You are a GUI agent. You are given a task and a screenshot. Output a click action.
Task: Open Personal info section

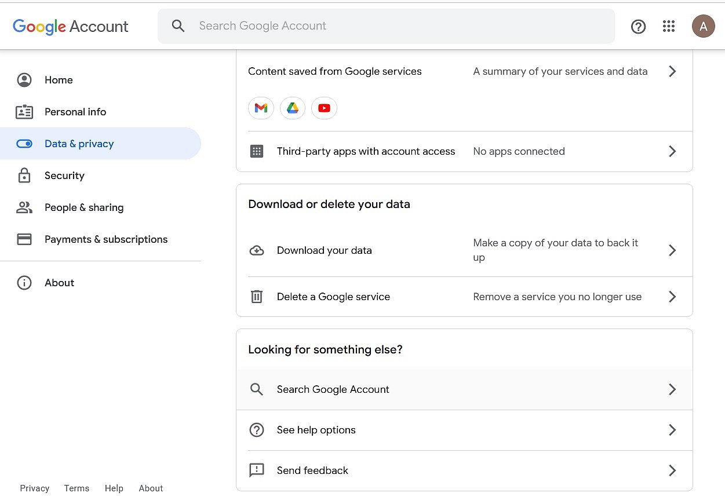100,112
